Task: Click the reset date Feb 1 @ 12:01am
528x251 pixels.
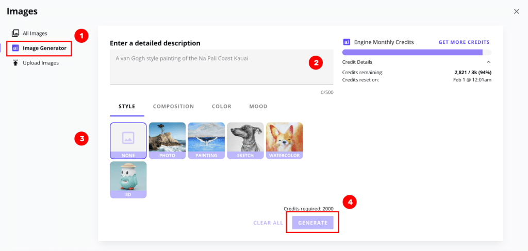Action: point(472,80)
